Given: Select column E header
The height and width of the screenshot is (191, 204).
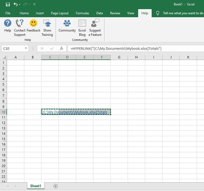Looking at the screenshot, I should [84, 57].
